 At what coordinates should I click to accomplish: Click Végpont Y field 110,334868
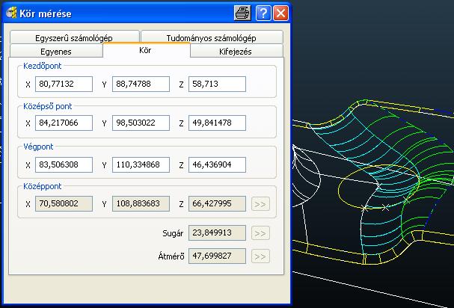point(141,164)
